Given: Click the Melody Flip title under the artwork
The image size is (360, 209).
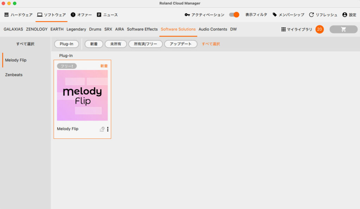Looking at the screenshot, I should [x=68, y=129].
